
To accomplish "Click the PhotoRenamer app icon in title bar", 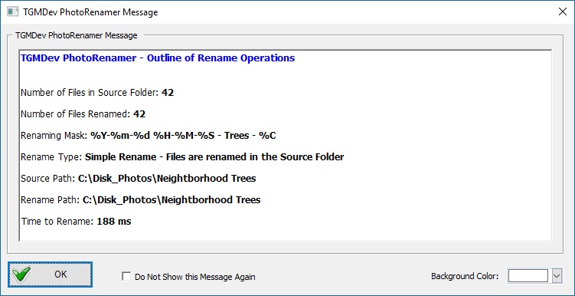I will click(12, 12).
